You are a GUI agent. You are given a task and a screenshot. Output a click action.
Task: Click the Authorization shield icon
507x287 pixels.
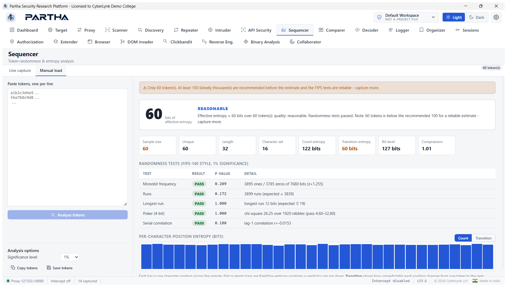pyautogui.click(x=12, y=42)
